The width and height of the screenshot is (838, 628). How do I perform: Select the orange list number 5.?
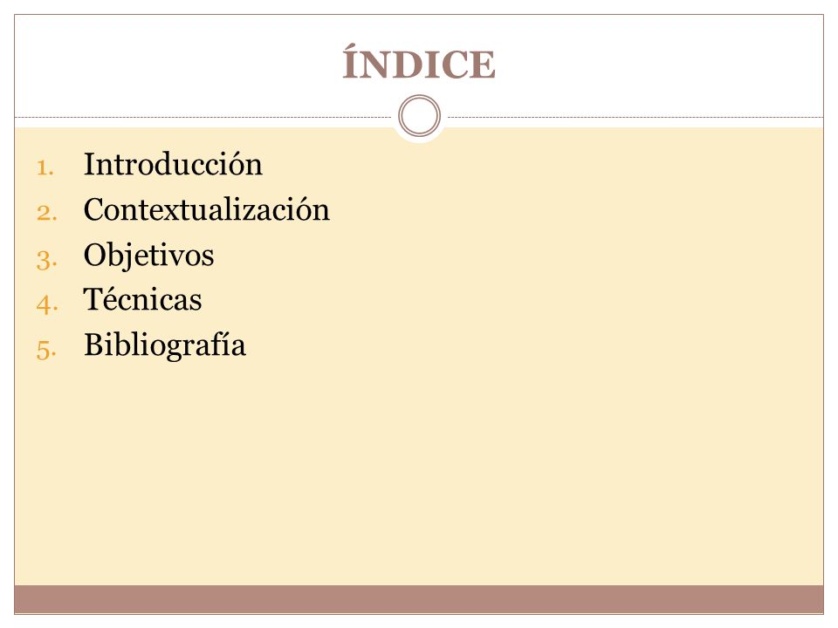pyautogui.click(x=46, y=351)
